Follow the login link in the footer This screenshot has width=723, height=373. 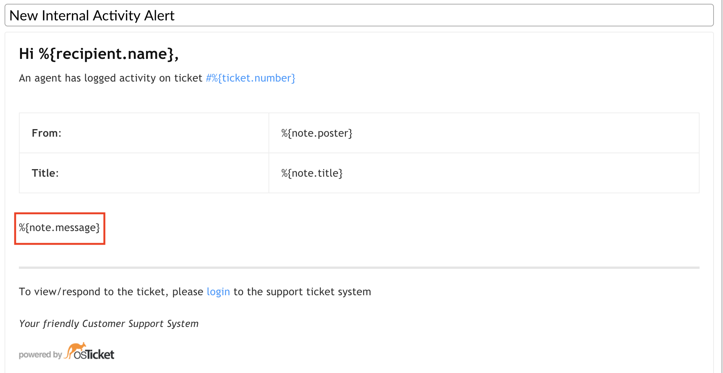(x=218, y=292)
